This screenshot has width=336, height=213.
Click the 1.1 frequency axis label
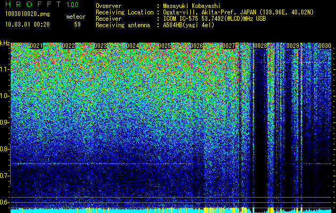tap(4, 69)
